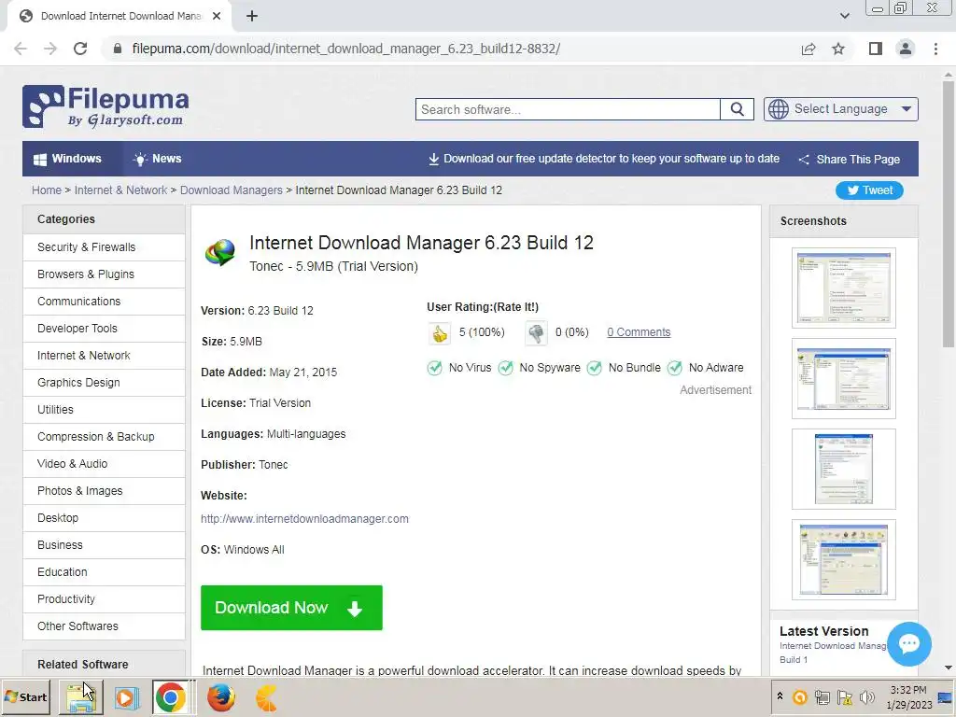Click Chrome icon in taskbar
Viewport: 956px width, 717px height.
[x=171, y=697]
